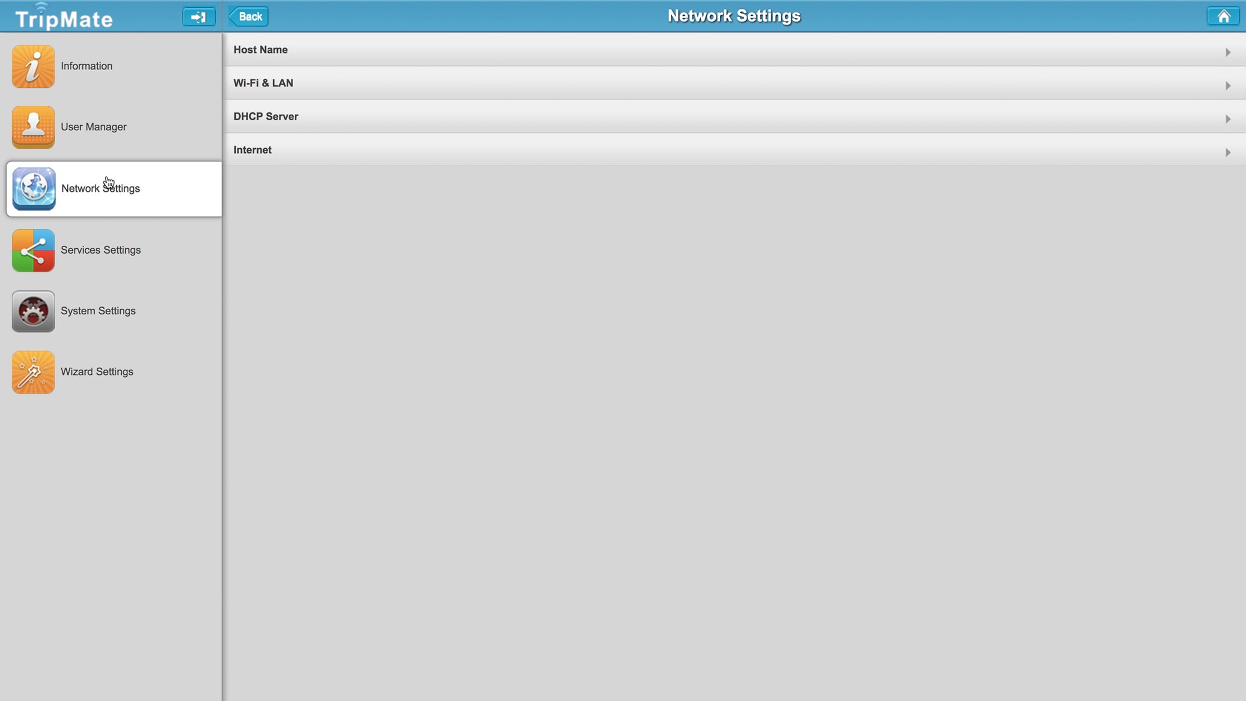Click the login/logout icon top-left

click(x=197, y=16)
